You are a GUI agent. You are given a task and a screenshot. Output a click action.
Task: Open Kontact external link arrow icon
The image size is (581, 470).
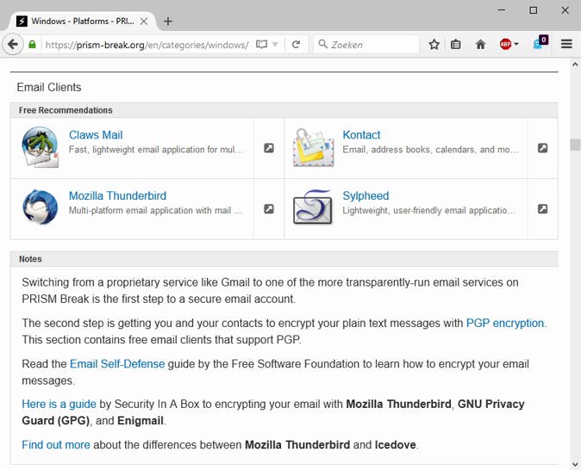click(x=542, y=148)
